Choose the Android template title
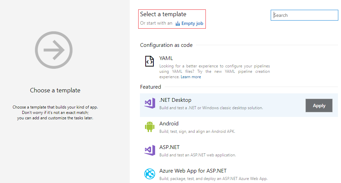This screenshot has height=183, width=341. pyautogui.click(x=169, y=124)
